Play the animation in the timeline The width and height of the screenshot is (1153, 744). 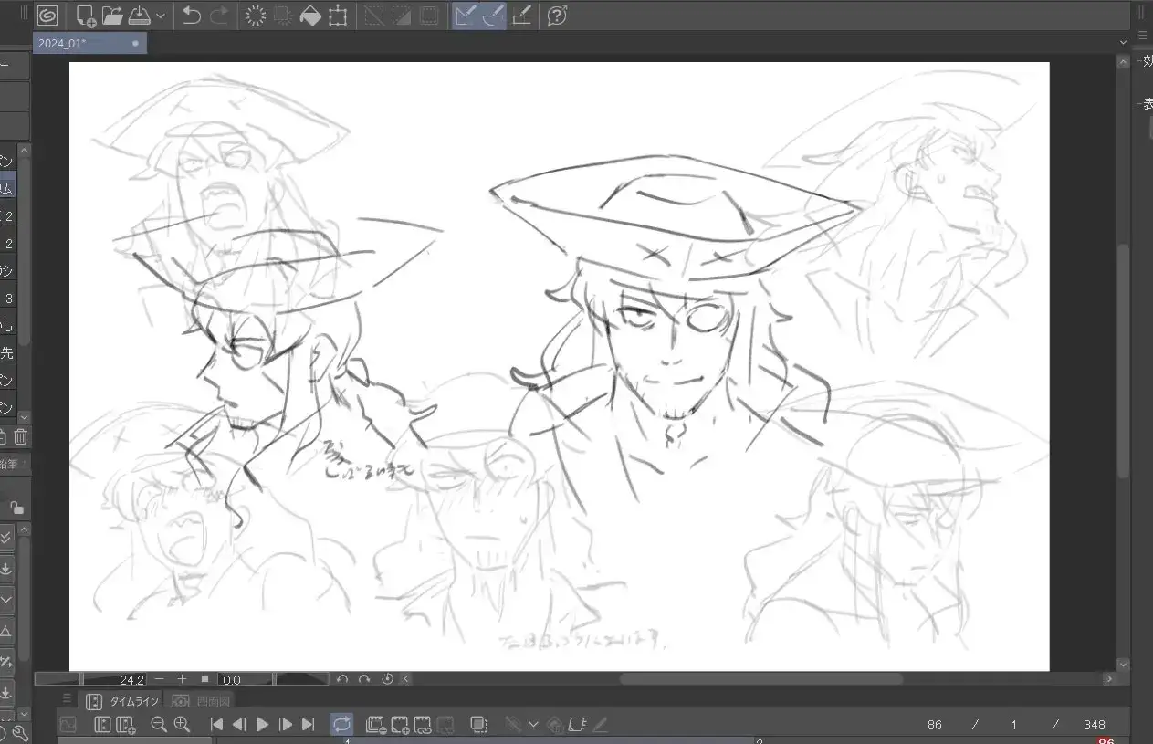tap(263, 724)
